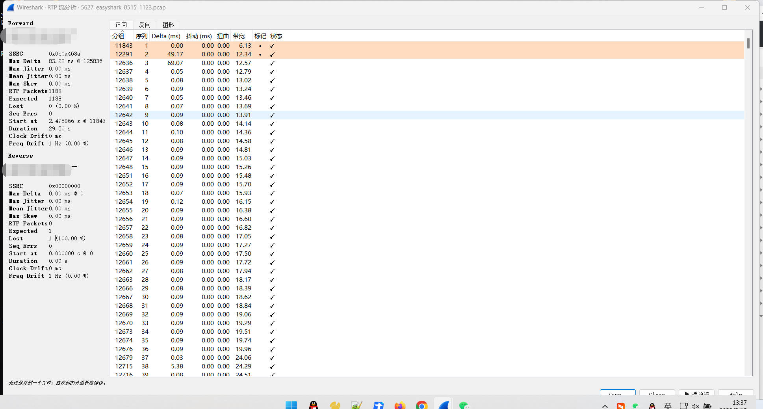This screenshot has height=409, width=763.
Task: Click the Wireshark shark-fin taskbar icon
Action: [x=444, y=405]
